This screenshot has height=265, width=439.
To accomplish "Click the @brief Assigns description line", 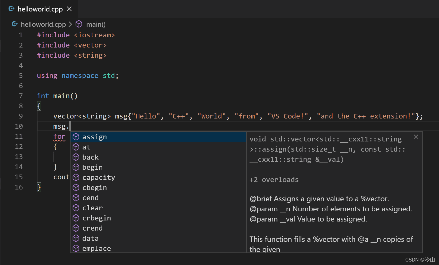I will point(319,199).
